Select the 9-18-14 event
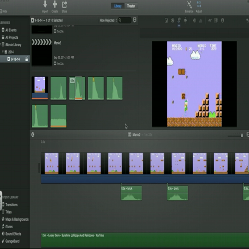The height and width of the screenshot is (249, 249). pos(15,59)
